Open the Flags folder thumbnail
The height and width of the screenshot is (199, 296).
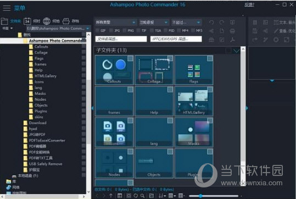(x=194, y=70)
